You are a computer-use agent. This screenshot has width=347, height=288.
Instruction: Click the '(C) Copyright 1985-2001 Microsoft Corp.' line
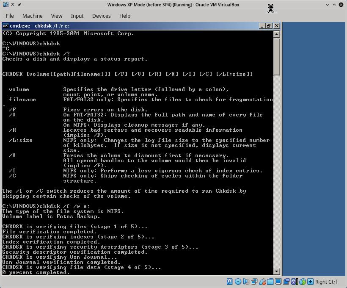click(x=68, y=33)
